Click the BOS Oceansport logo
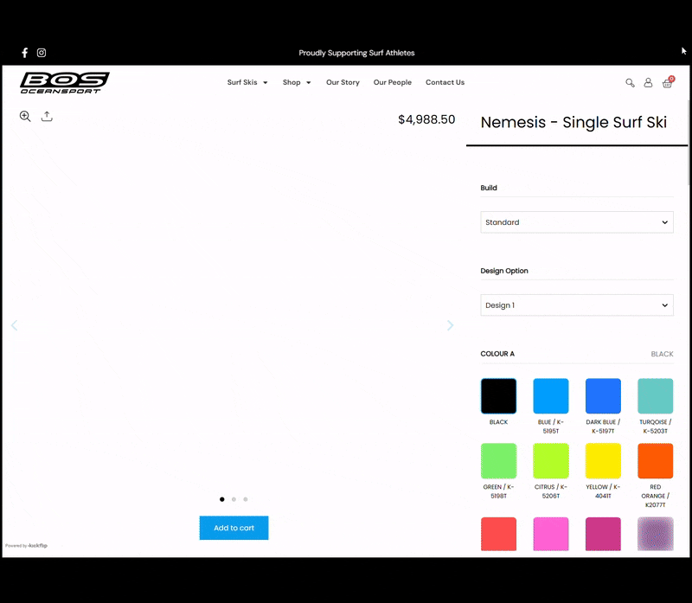Image resolution: width=692 pixels, height=603 pixels. coord(65,82)
